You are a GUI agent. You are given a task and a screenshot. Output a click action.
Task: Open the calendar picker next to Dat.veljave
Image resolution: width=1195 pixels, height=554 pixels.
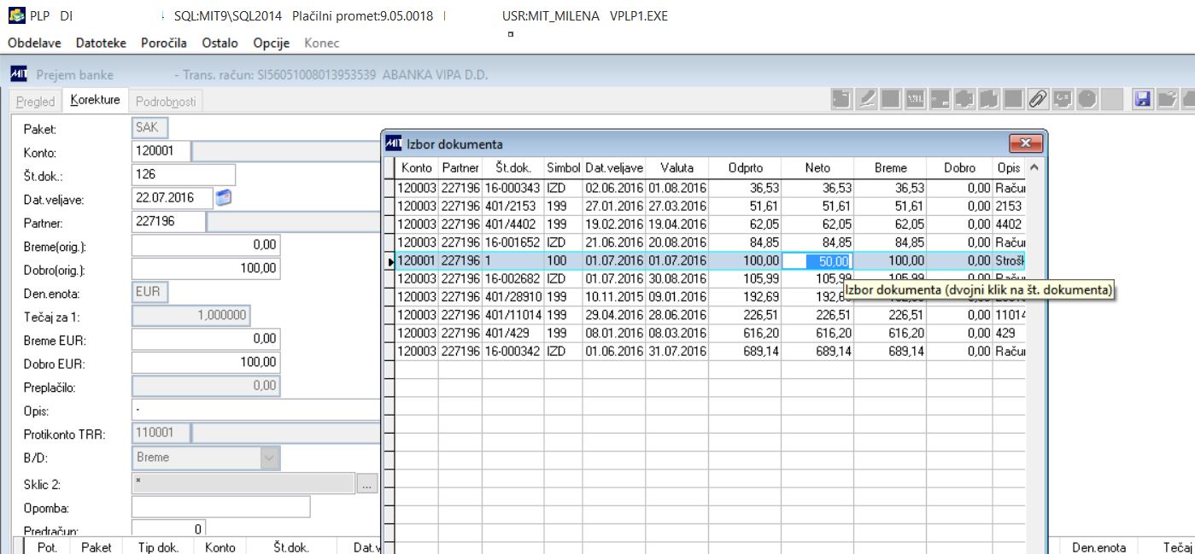pyautogui.click(x=224, y=198)
